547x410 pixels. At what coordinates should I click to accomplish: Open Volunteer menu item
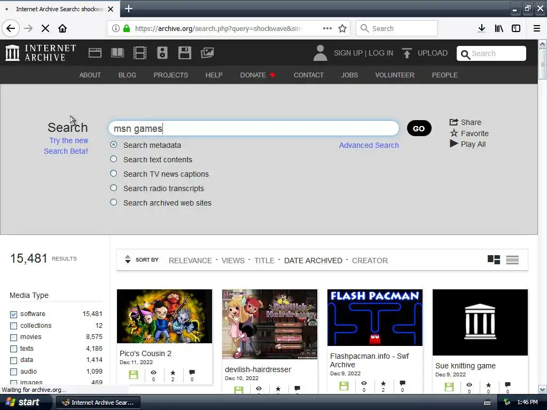pos(395,75)
